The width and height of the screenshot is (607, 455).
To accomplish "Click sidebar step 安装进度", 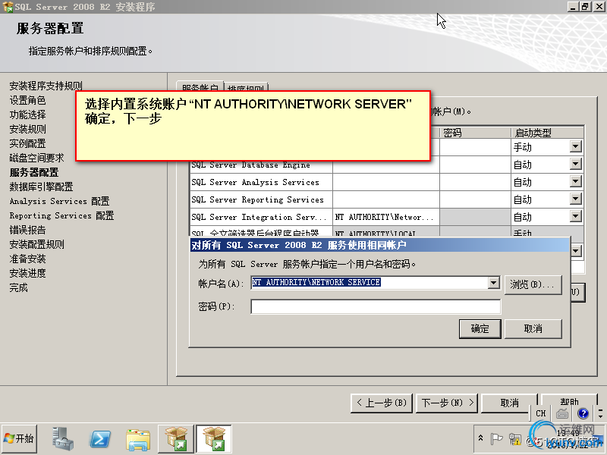I will click(x=27, y=274).
